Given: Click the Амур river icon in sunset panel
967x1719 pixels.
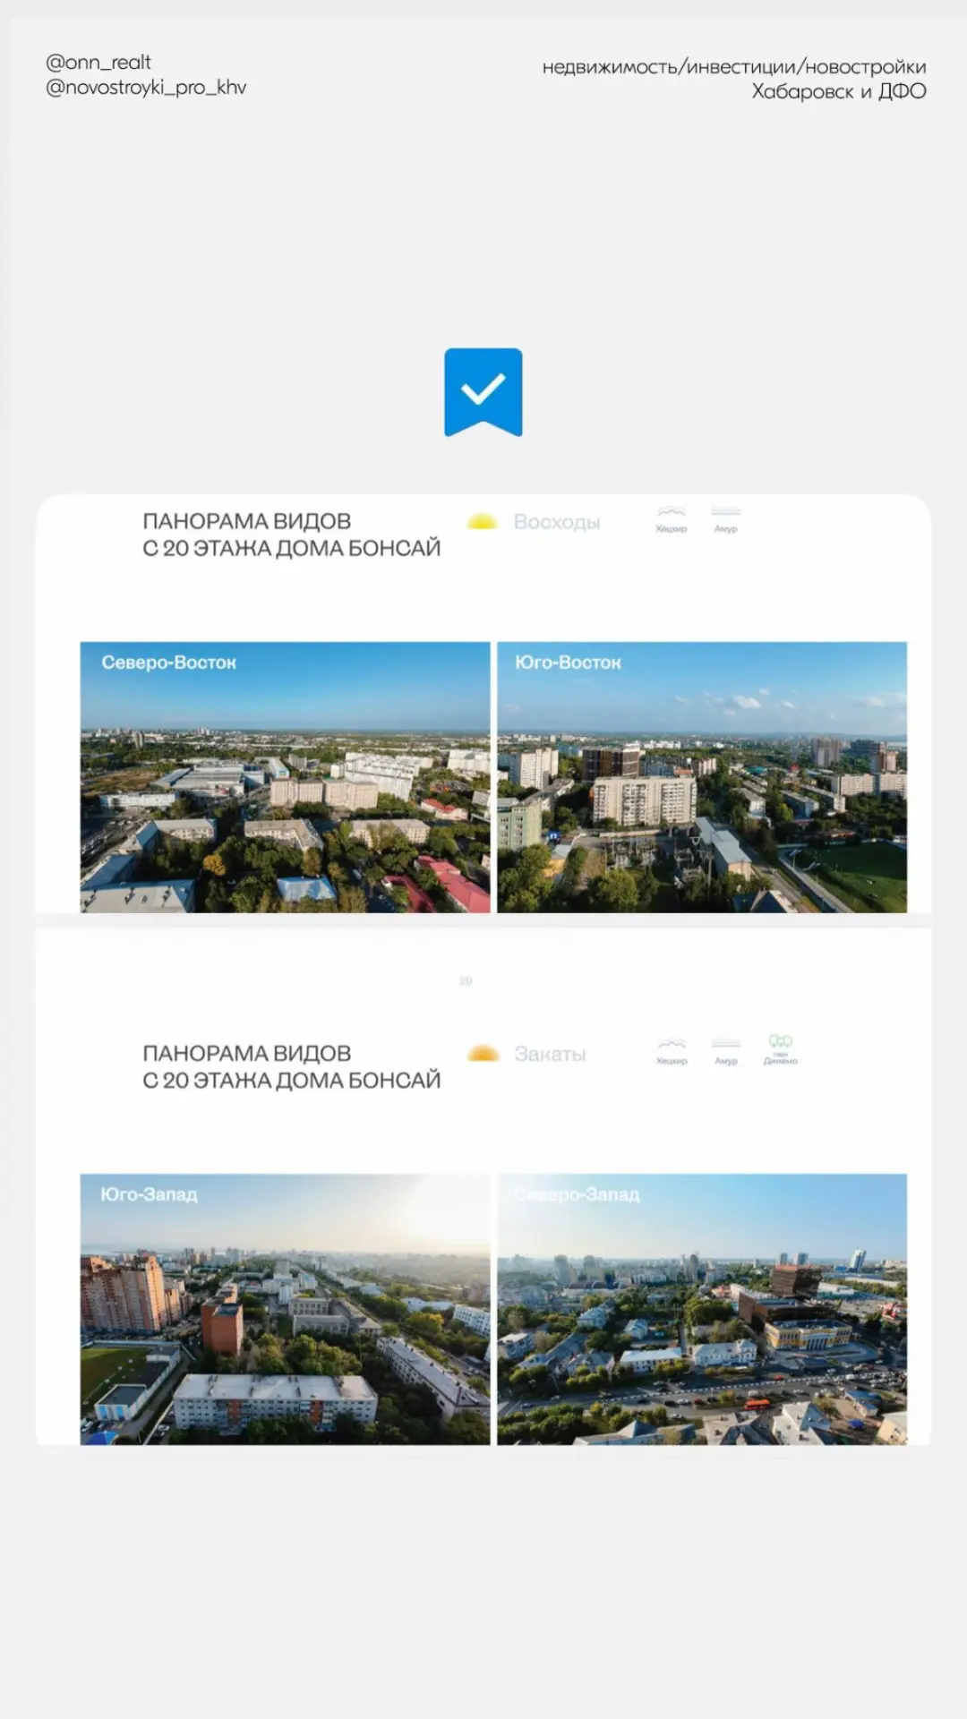Looking at the screenshot, I should coord(726,1051).
